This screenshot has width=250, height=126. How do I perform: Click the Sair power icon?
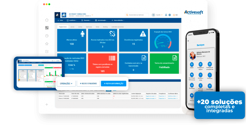tap(174, 15)
